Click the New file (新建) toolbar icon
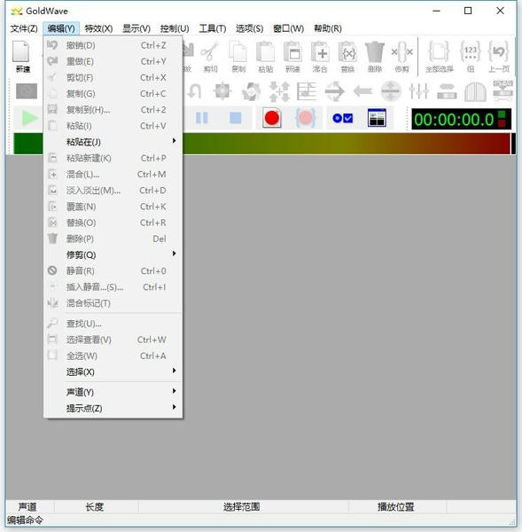This screenshot has width=522, height=532. [x=21, y=57]
